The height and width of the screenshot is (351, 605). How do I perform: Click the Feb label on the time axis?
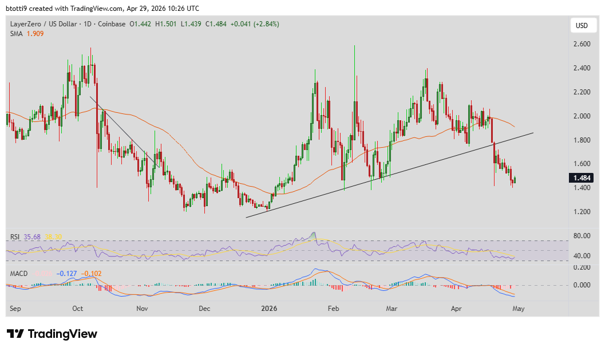pyautogui.click(x=334, y=308)
